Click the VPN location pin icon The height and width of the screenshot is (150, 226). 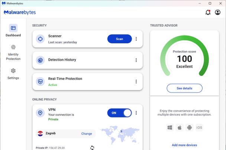[40, 113]
